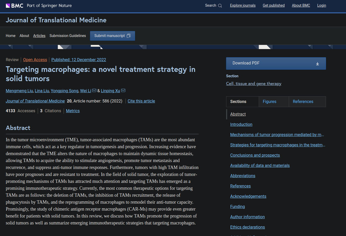
Task: Jump to Conclusions and prospects
Action: [x=255, y=155]
